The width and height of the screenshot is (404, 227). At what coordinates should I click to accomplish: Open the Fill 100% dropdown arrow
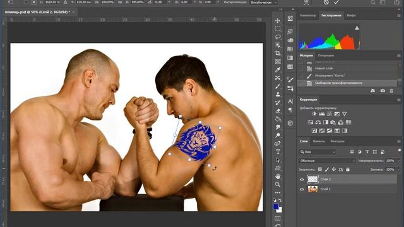[398, 170]
